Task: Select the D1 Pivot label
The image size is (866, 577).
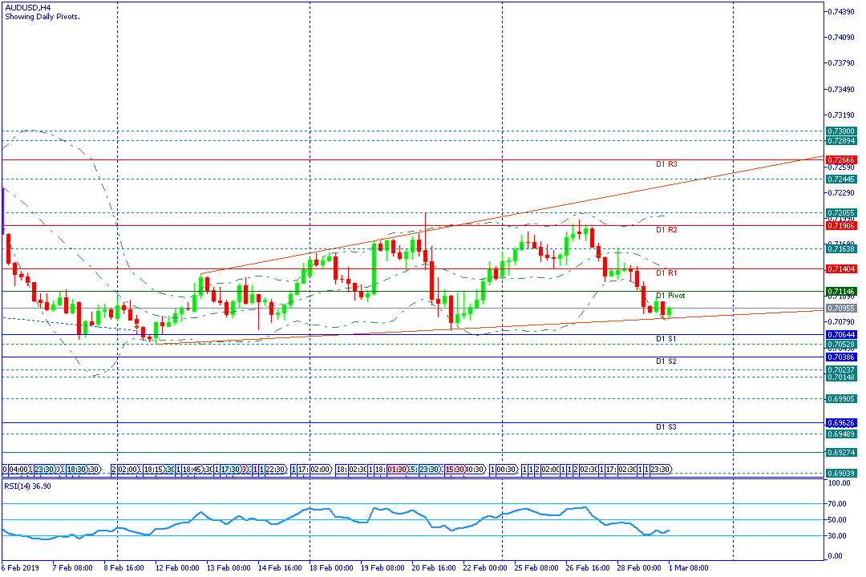Action: coord(670,296)
